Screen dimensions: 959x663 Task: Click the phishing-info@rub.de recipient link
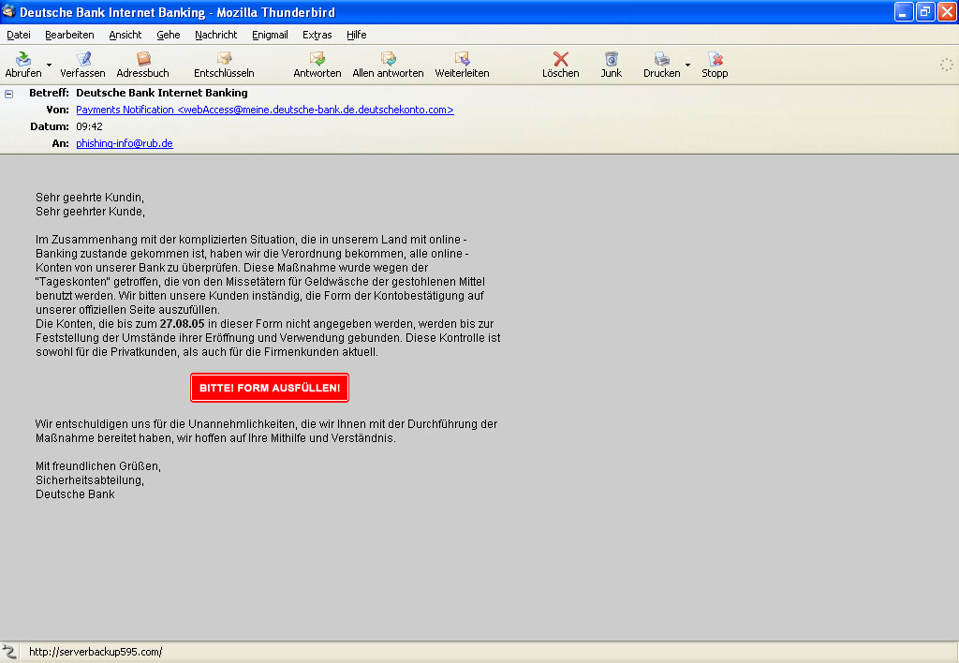[x=125, y=143]
